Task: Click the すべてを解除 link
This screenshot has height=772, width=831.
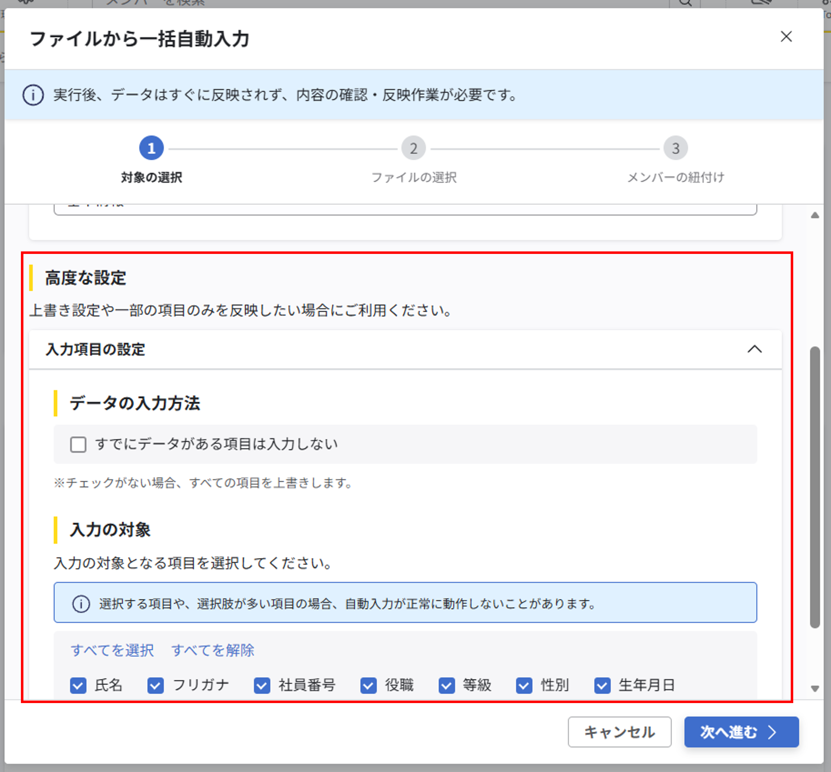Action: coord(213,650)
